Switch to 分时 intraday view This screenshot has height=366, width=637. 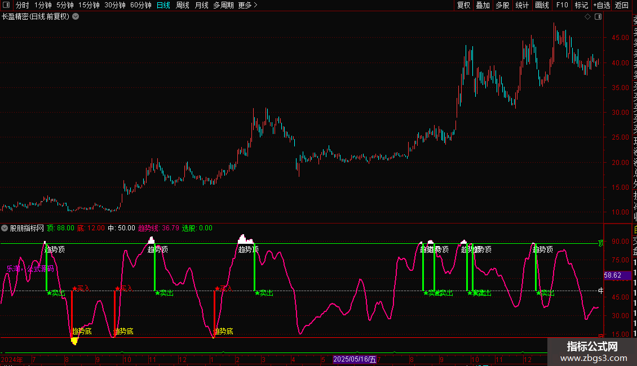(x=23, y=5)
